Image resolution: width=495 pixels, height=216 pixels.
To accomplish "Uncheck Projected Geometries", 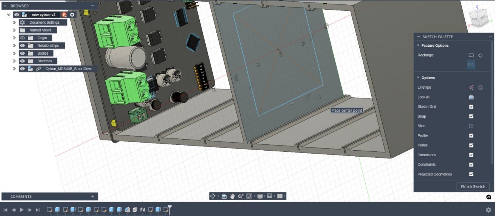I will tap(471, 174).
